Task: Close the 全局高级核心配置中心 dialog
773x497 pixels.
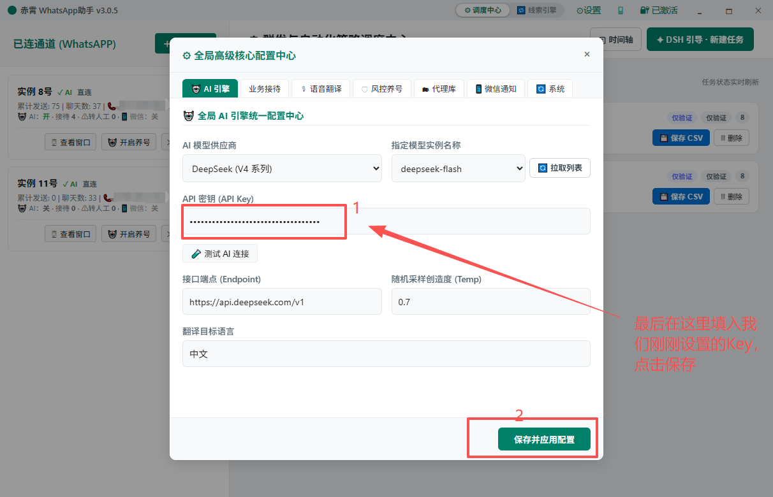Action: [x=587, y=55]
